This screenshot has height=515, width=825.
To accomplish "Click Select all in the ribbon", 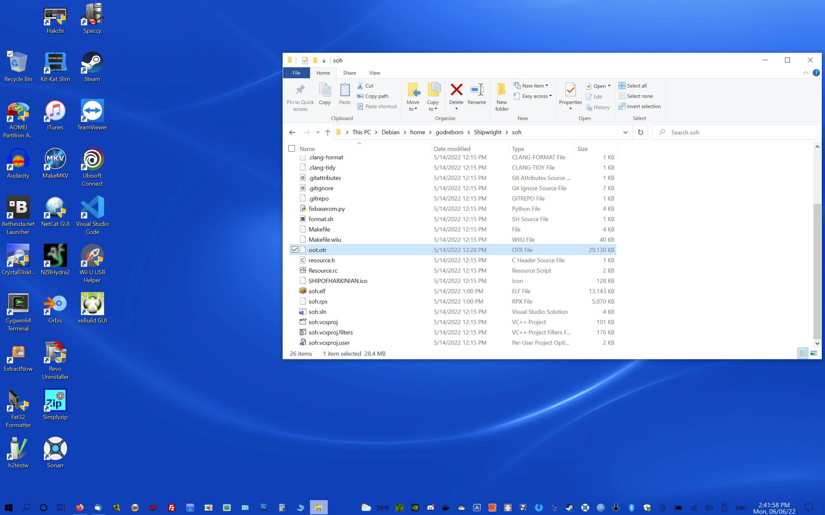I will coord(632,86).
